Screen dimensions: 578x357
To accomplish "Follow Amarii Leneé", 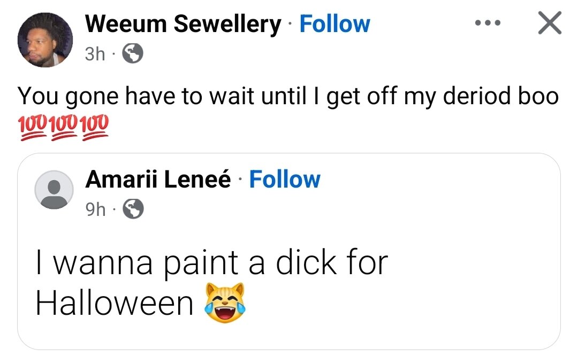I will pos(284,180).
